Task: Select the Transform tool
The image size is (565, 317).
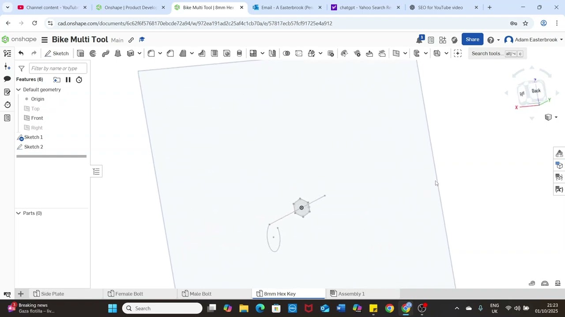Action: (x=311, y=53)
